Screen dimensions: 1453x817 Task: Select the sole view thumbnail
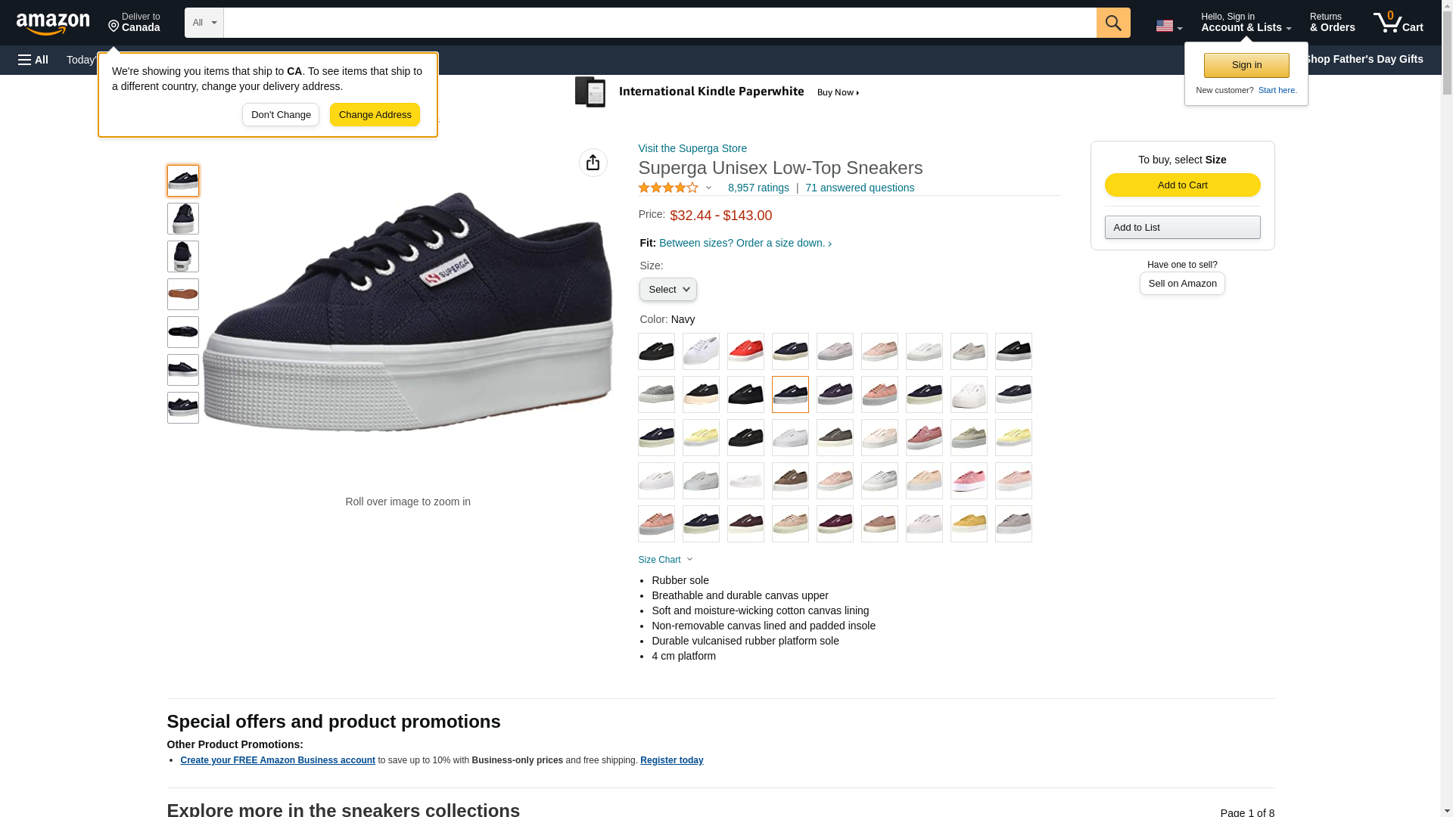coord(183,294)
